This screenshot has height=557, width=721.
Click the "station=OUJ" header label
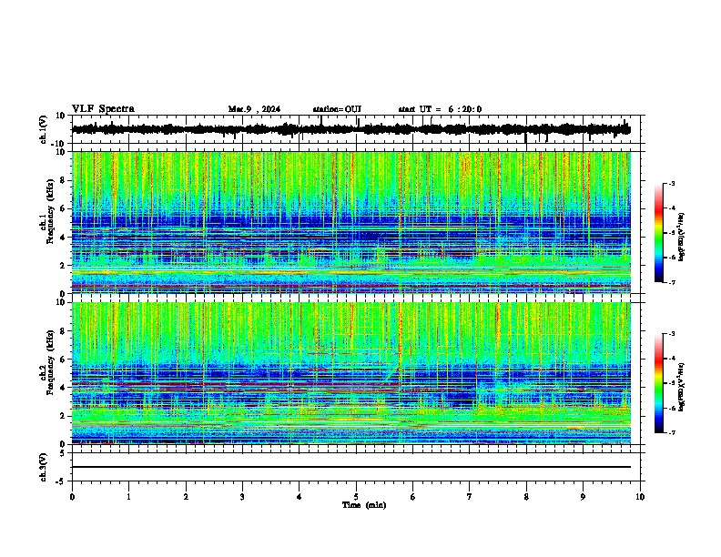[337, 109]
